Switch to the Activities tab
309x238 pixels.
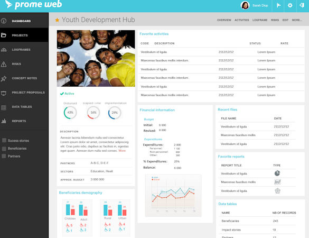[241, 20]
